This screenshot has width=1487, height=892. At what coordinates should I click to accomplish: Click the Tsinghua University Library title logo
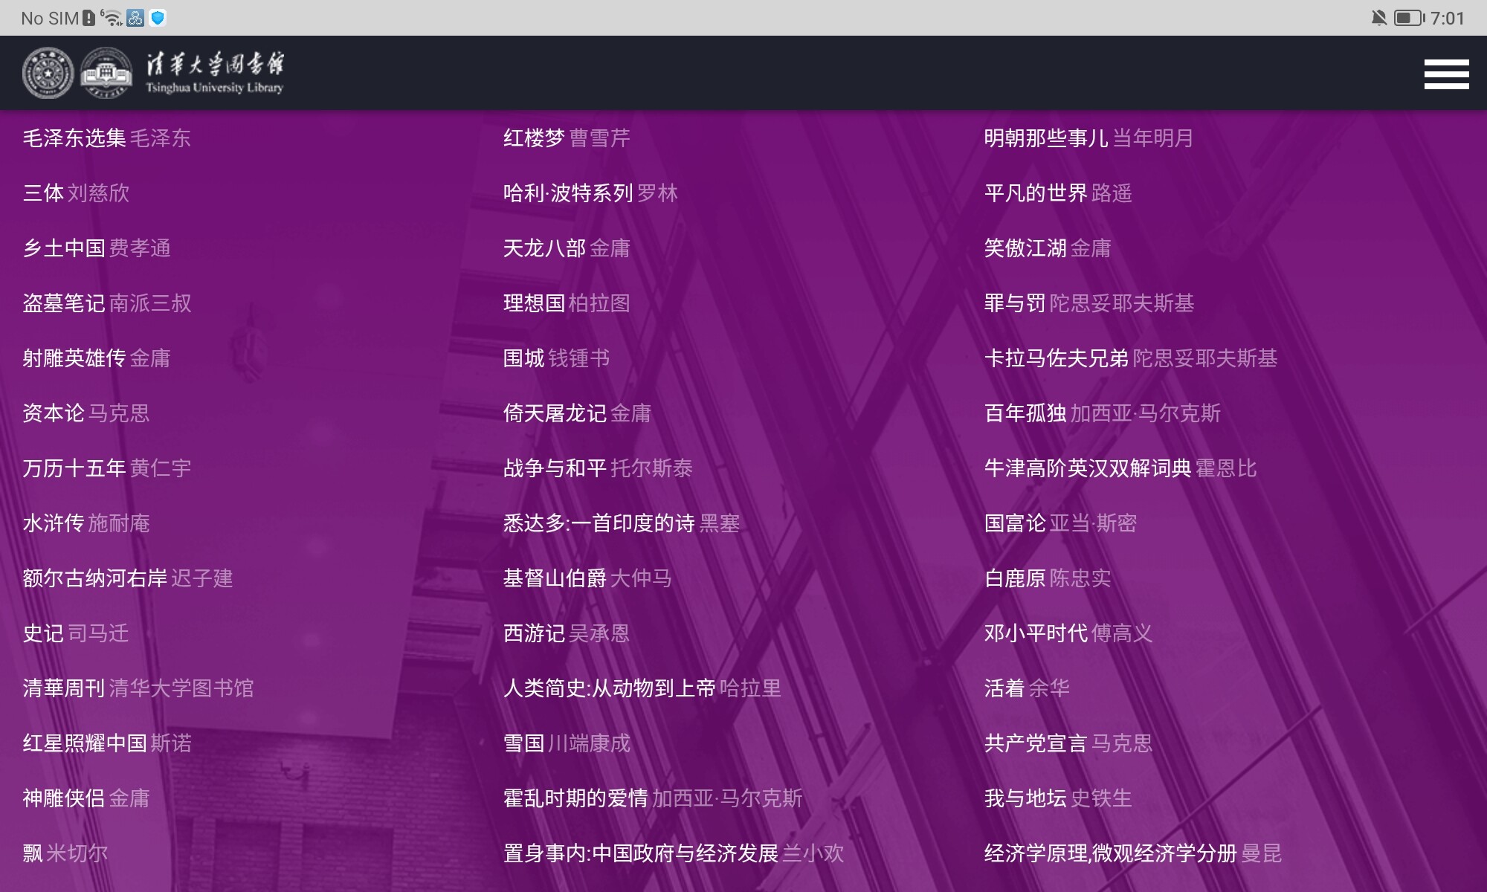click(x=214, y=73)
